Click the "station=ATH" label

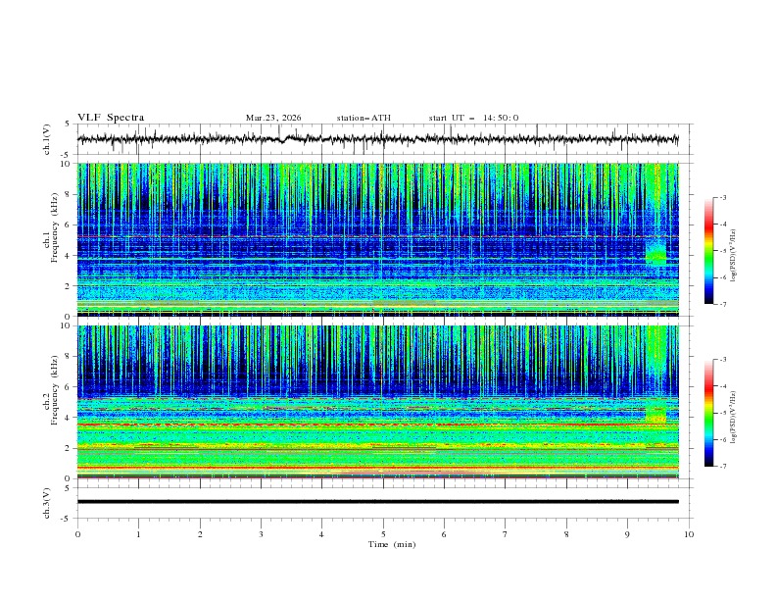[364, 118]
